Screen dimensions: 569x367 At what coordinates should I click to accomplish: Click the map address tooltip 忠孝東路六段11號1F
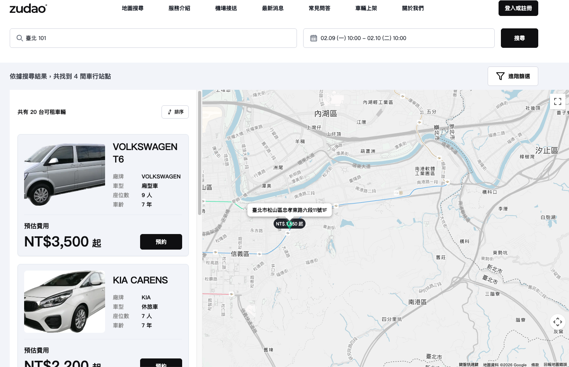coord(290,210)
